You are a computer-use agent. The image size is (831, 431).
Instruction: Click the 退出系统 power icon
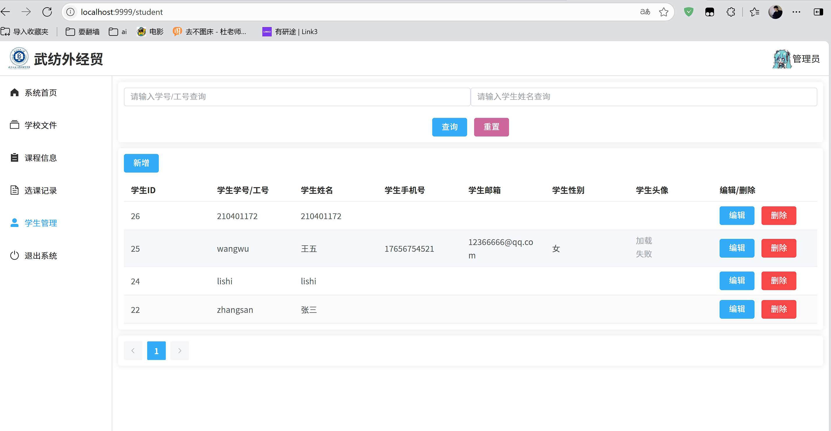pyautogui.click(x=15, y=256)
